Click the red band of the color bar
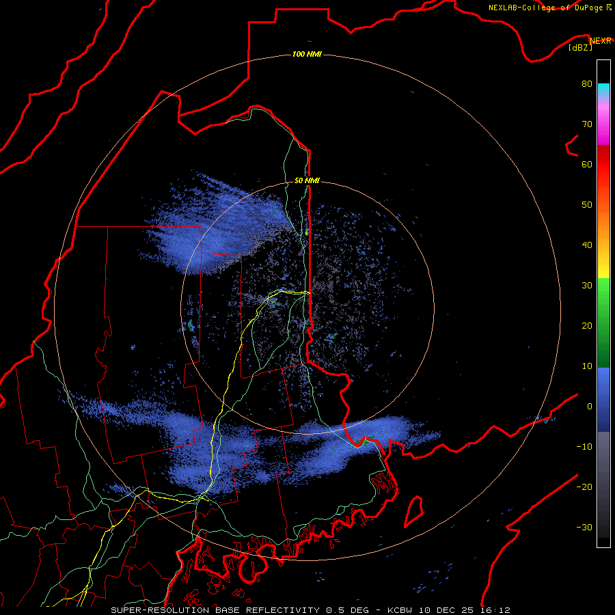 point(603,165)
